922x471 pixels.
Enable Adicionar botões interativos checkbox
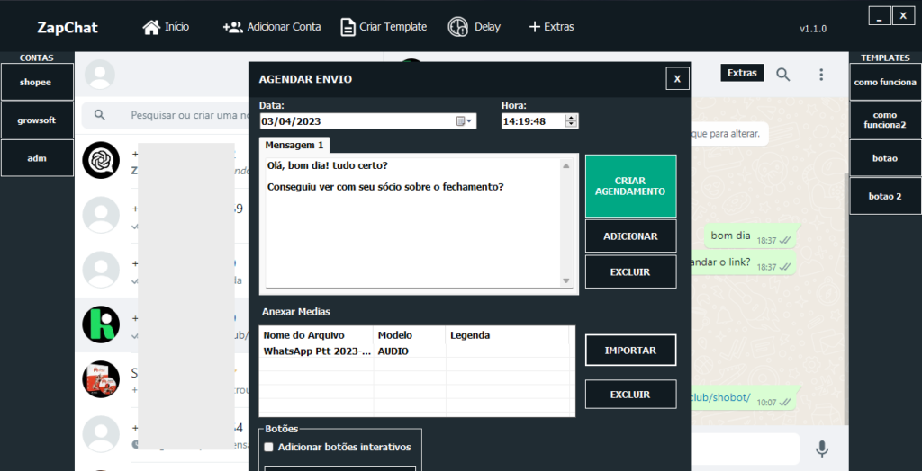(268, 447)
